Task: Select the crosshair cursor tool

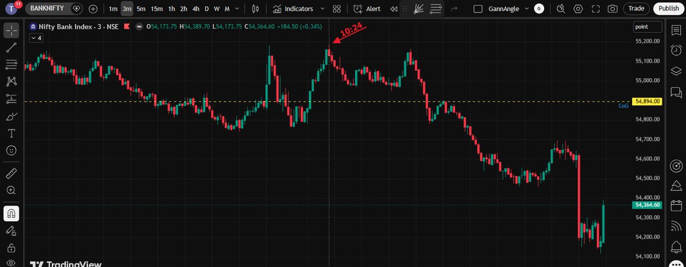Action: pos(11,30)
